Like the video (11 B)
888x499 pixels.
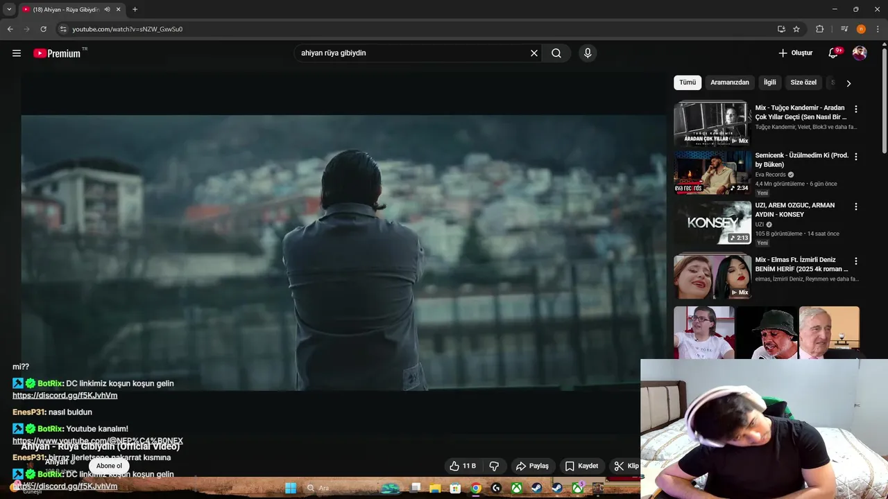(463, 466)
